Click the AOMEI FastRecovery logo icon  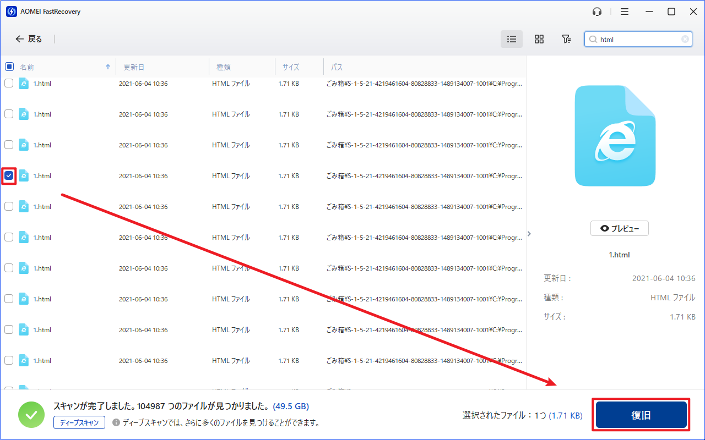click(x=11, y=12)
